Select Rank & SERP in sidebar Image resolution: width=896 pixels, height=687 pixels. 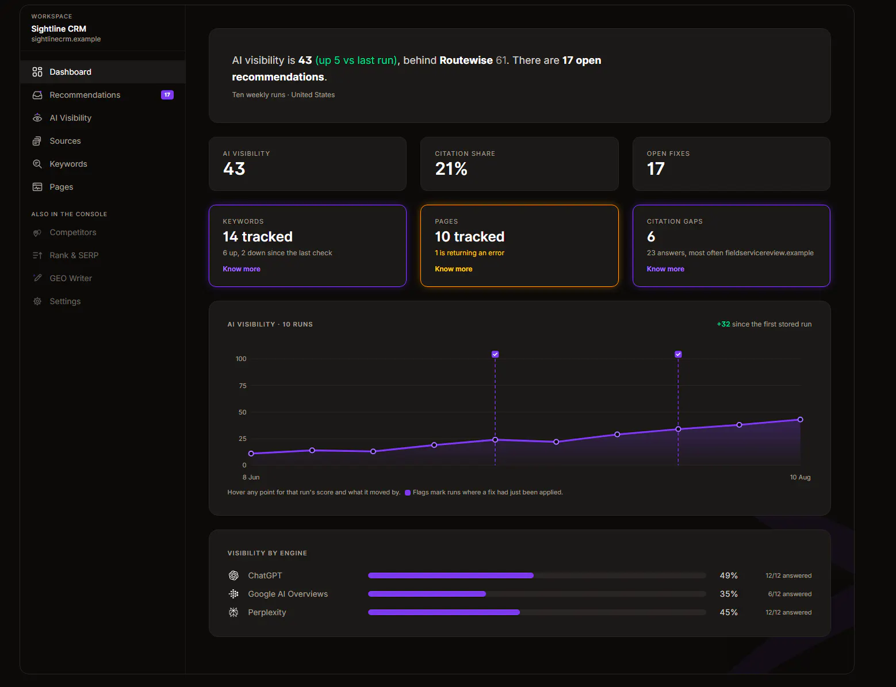click(103, 255)
